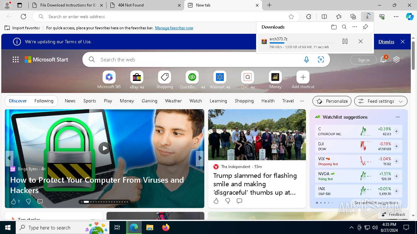The image size is (417, 234).
Task: Add NVDA to watchlist
Action: point(396,176)
